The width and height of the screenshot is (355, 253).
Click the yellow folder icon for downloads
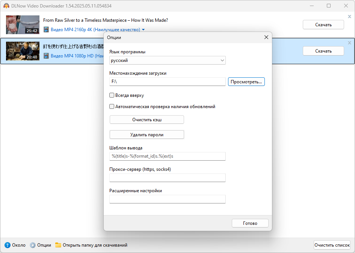click(58, 245)
